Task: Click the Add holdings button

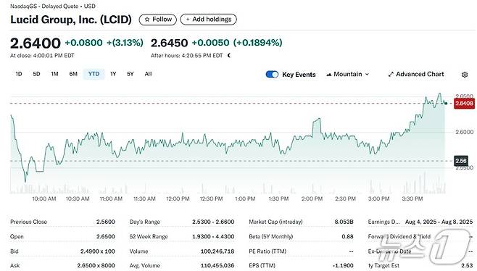Action: [x=208, y=20]
